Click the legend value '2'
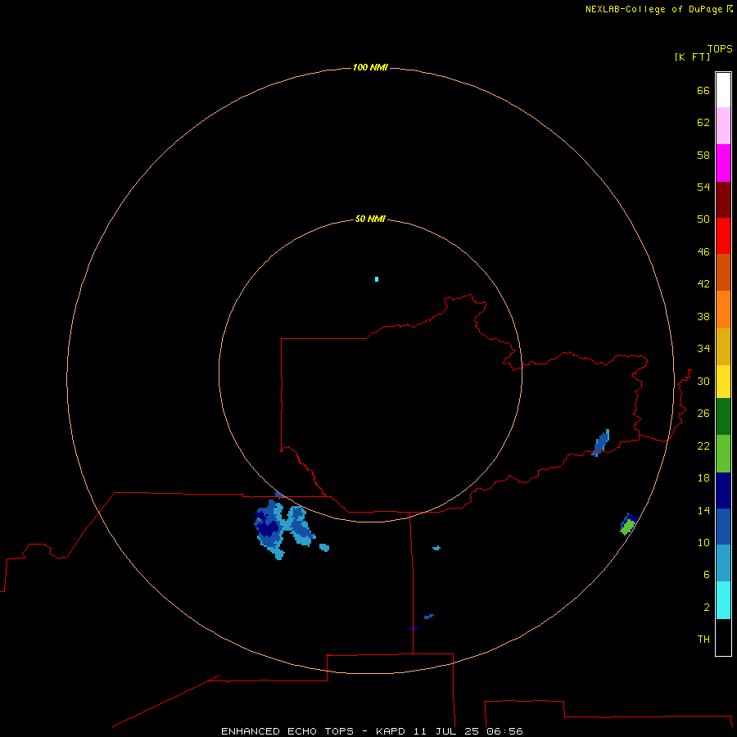The height and width of the screenshot is (737, 737). tap(707, 608)
